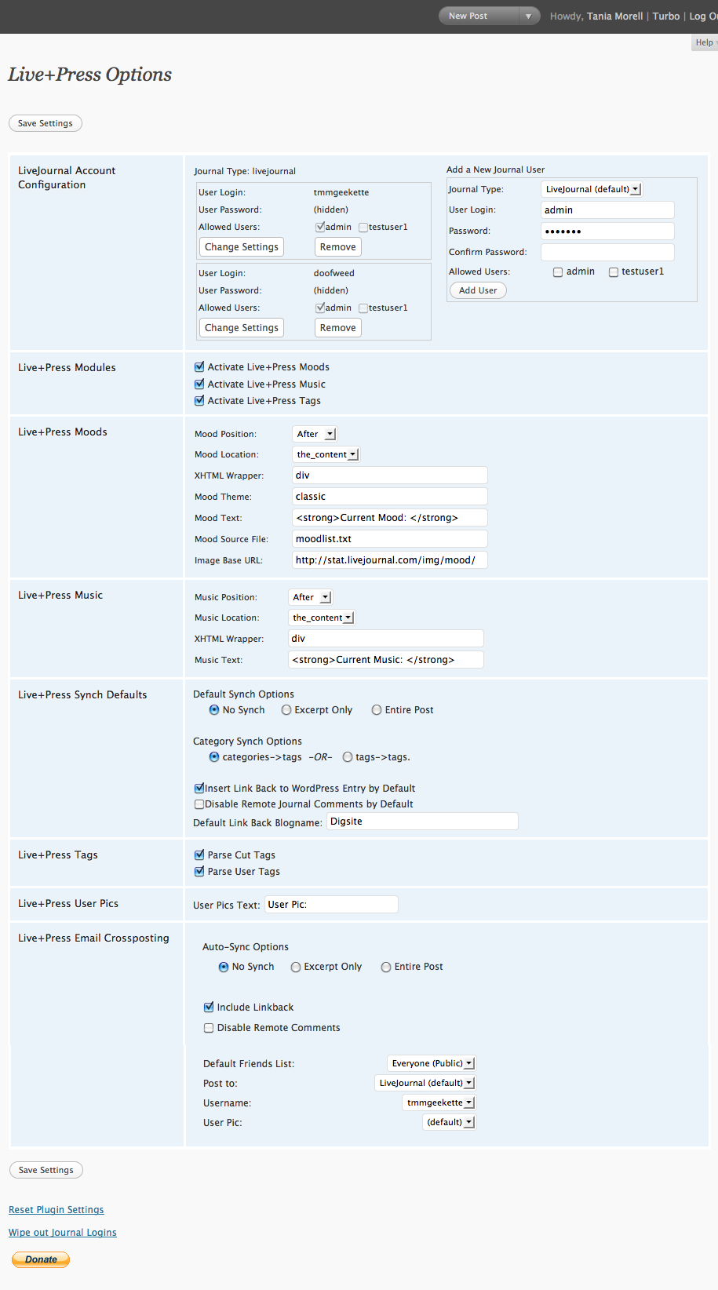
Task: Click the Confirm Password field
Action: coord(607,253)
